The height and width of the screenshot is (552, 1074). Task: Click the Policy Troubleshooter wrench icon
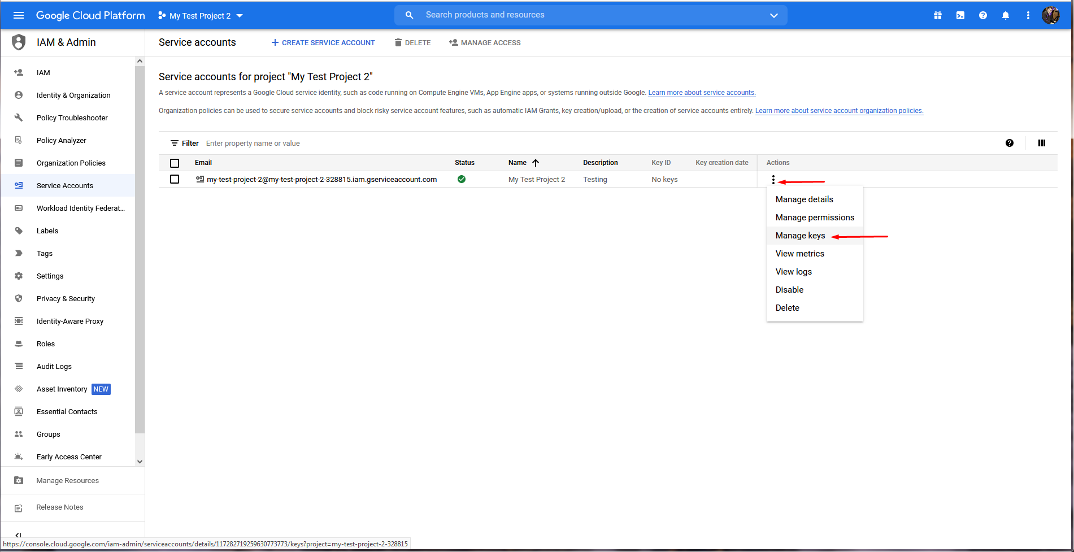click(x=19, y=118)
